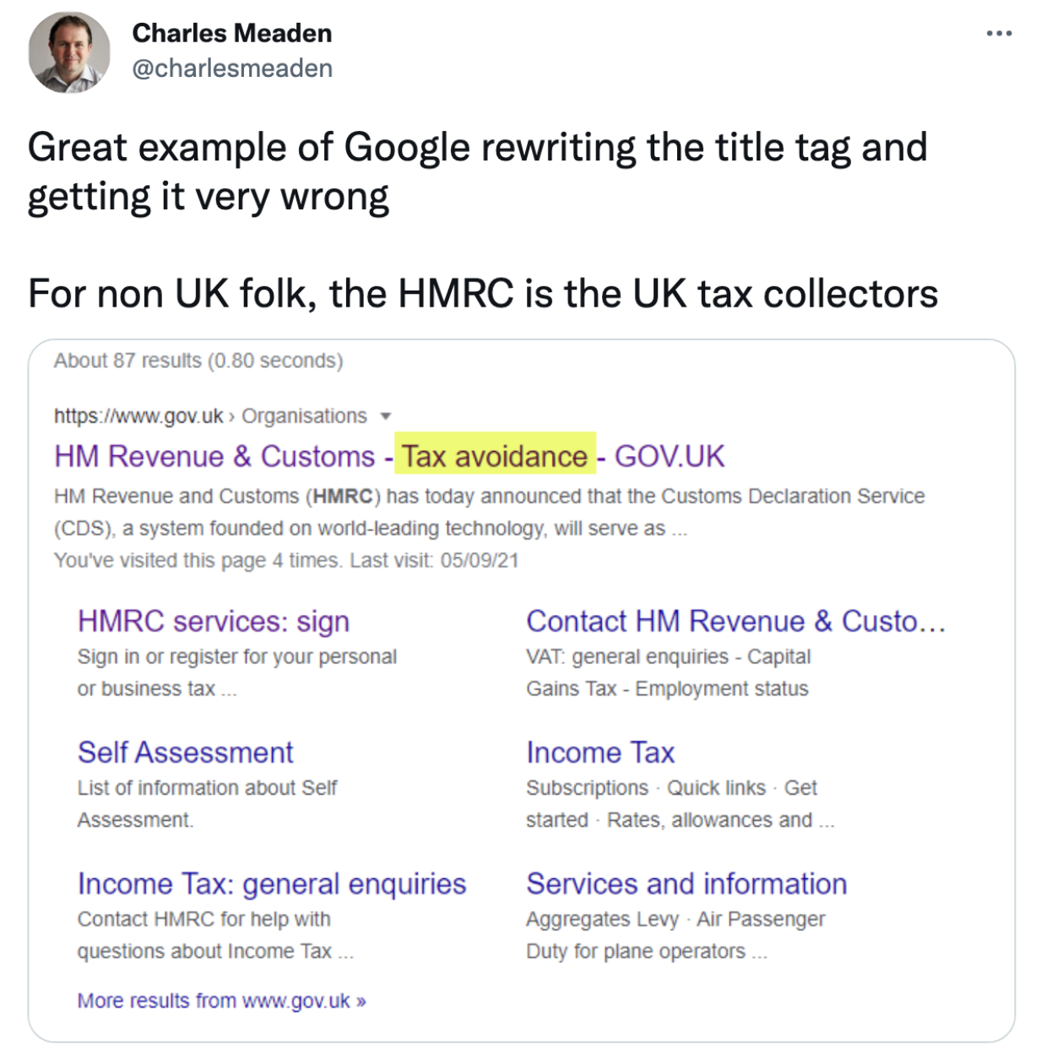Expand the dropdown arrow next to Organisations
1047x1059 pixels.
(x=386, y=416)
